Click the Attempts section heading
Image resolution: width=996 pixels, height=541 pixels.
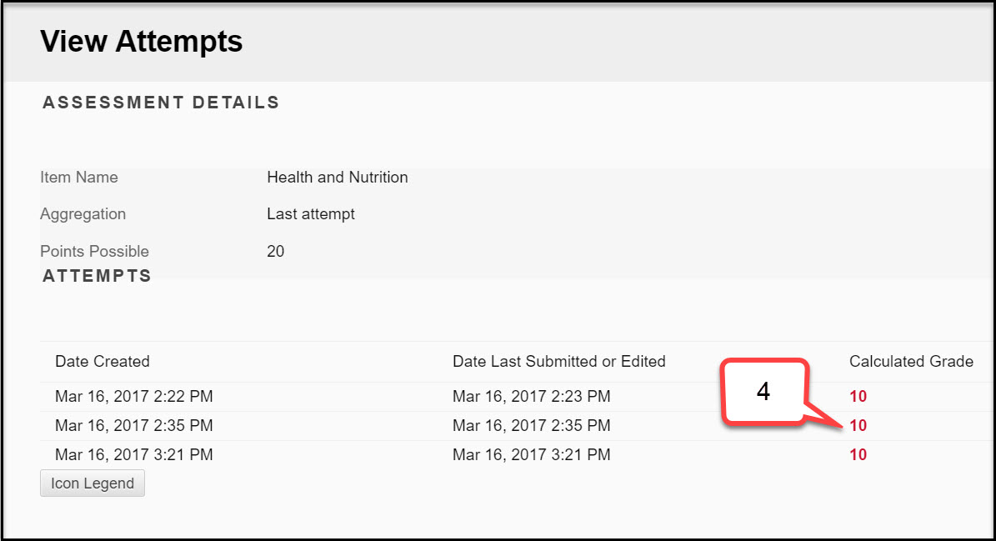(97, 276)
